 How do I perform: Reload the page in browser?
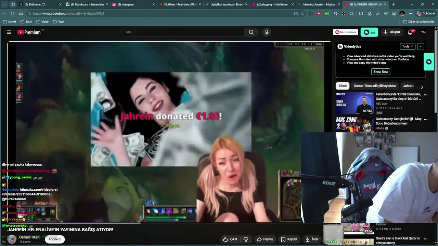pos(13,13)
